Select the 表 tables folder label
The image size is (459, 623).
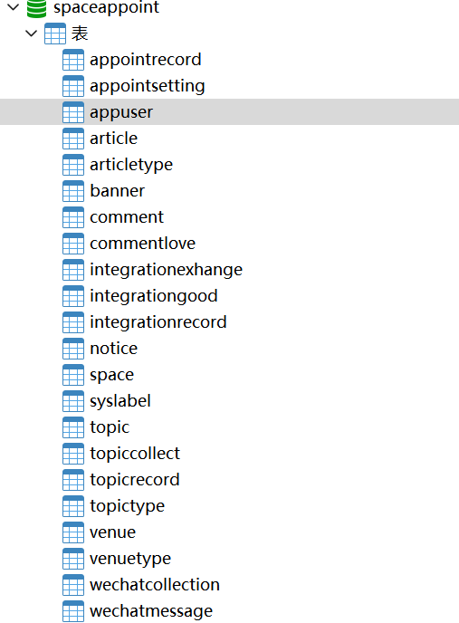80,34
